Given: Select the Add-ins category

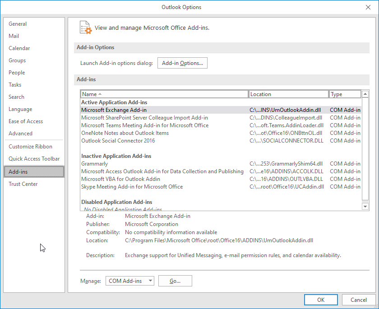Looking at the screenshot, I should [34, 172].
